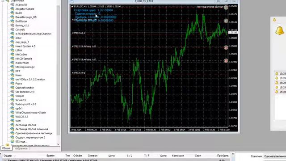Sort by the Своп column header
Screen dimensions: 286x161
pos(198,156)
